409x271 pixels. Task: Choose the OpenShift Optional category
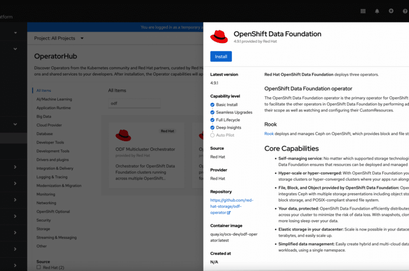53,211
